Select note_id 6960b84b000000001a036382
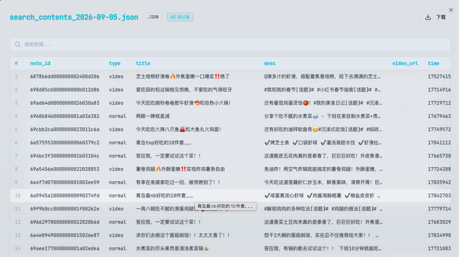The image size is (459, 257). 65,116
